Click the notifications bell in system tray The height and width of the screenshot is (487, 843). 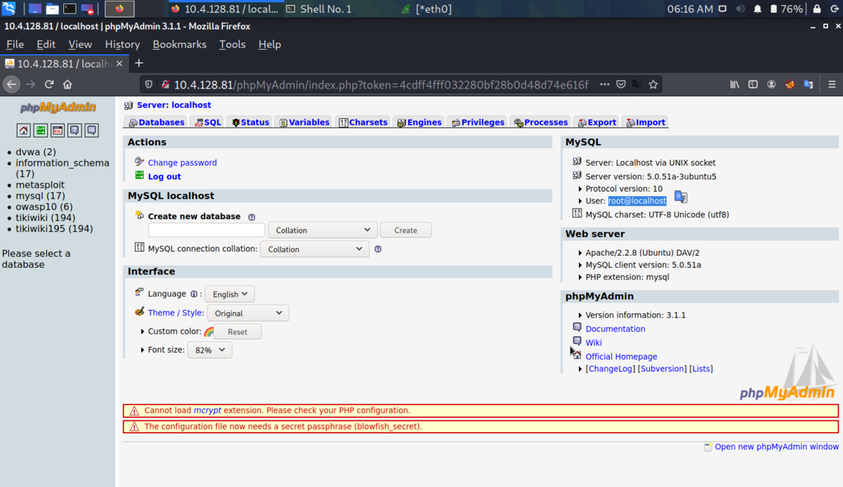pos(758,9)
